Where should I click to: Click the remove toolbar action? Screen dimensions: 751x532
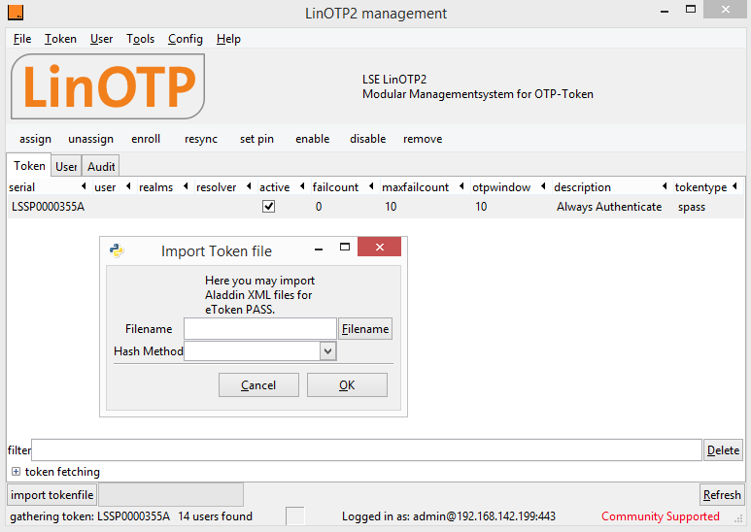point(423,139)
